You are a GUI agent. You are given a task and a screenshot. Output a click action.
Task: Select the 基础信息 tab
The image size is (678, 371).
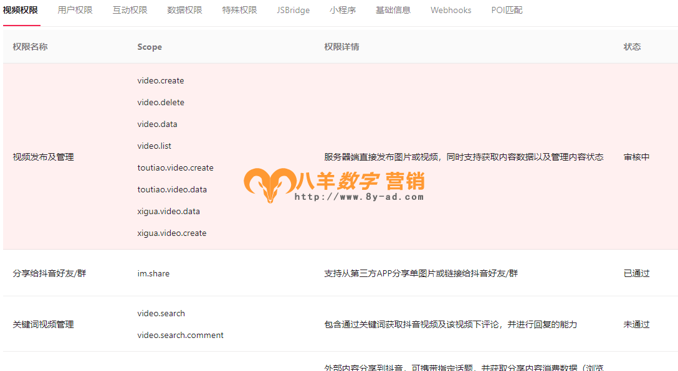click(393, 10)
